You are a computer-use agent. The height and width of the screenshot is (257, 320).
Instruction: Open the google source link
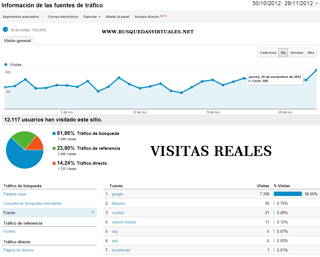117,194
